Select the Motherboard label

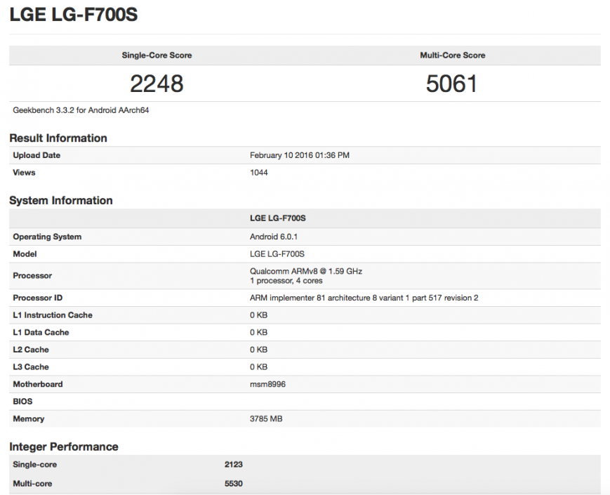pyautogui.click(x=38, y=384)
